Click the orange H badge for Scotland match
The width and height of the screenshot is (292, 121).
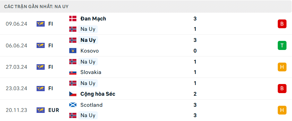282,110
